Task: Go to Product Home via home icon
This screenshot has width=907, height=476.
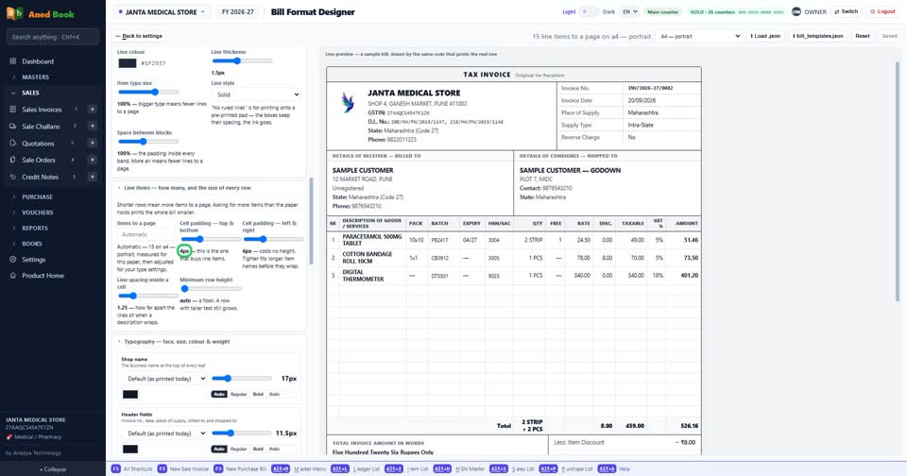Action: click(12, 275)
